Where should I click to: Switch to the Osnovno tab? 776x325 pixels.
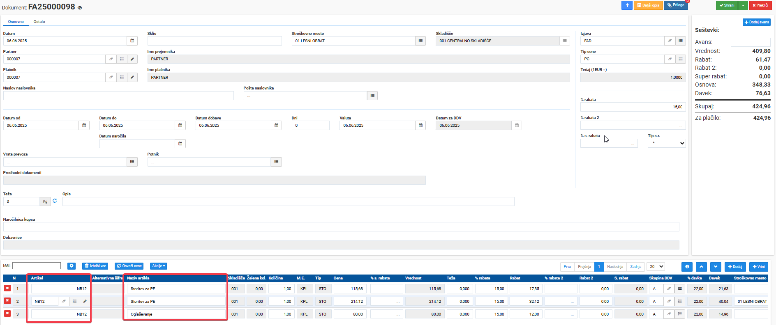[16, 22]
